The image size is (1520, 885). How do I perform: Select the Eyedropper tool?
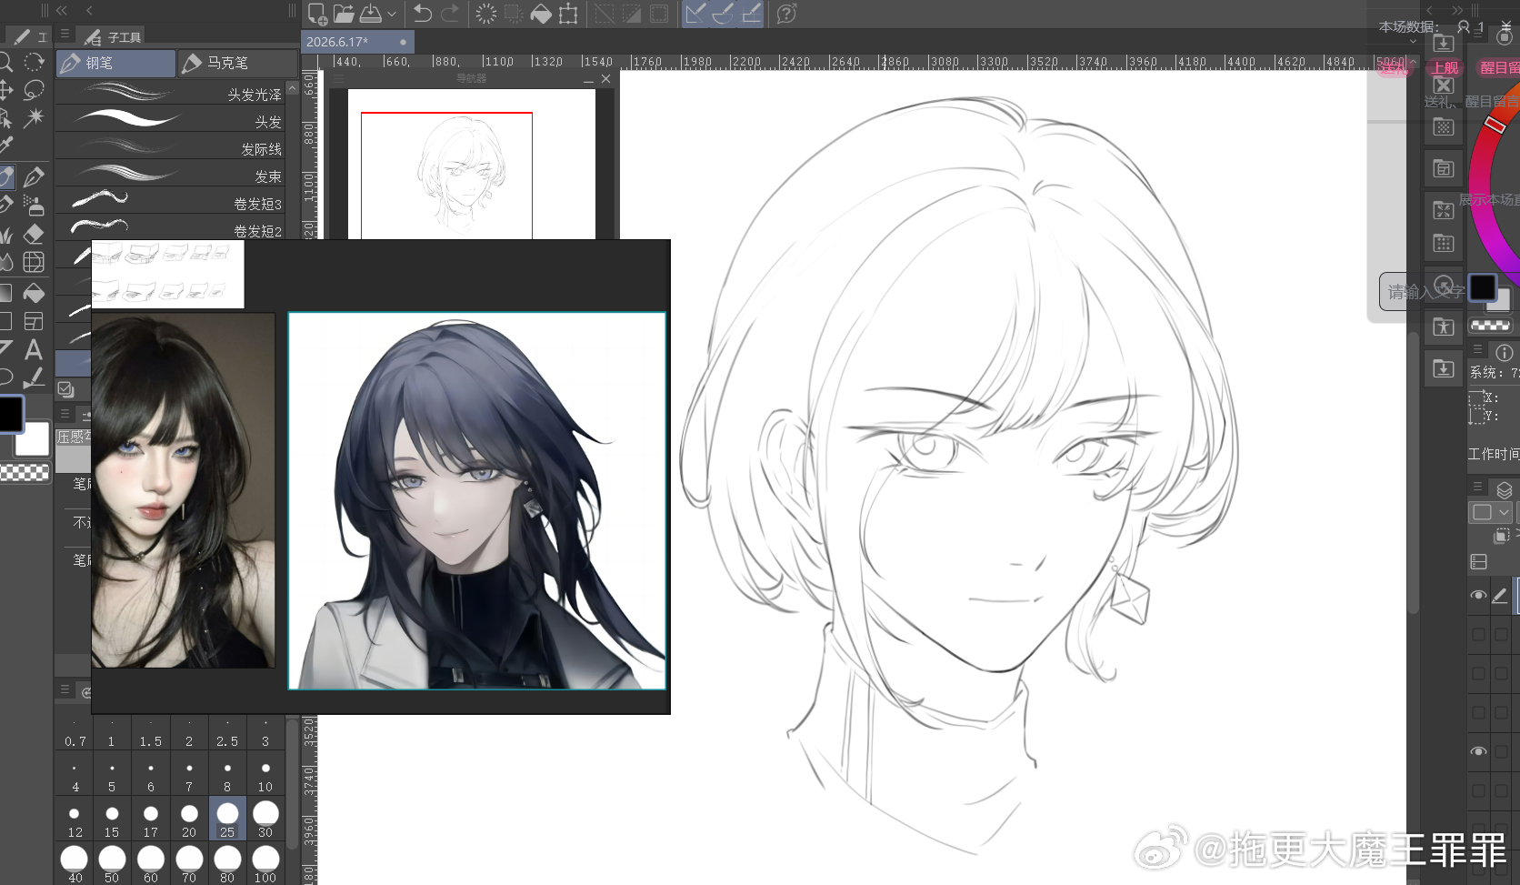coord(5,145)
